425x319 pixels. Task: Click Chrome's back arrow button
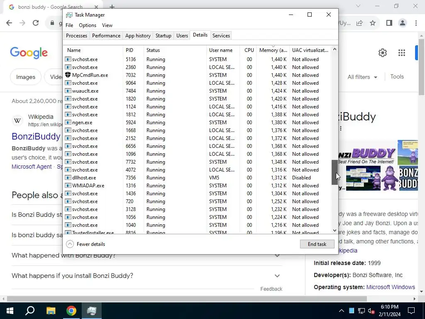[x=9, y=23]
